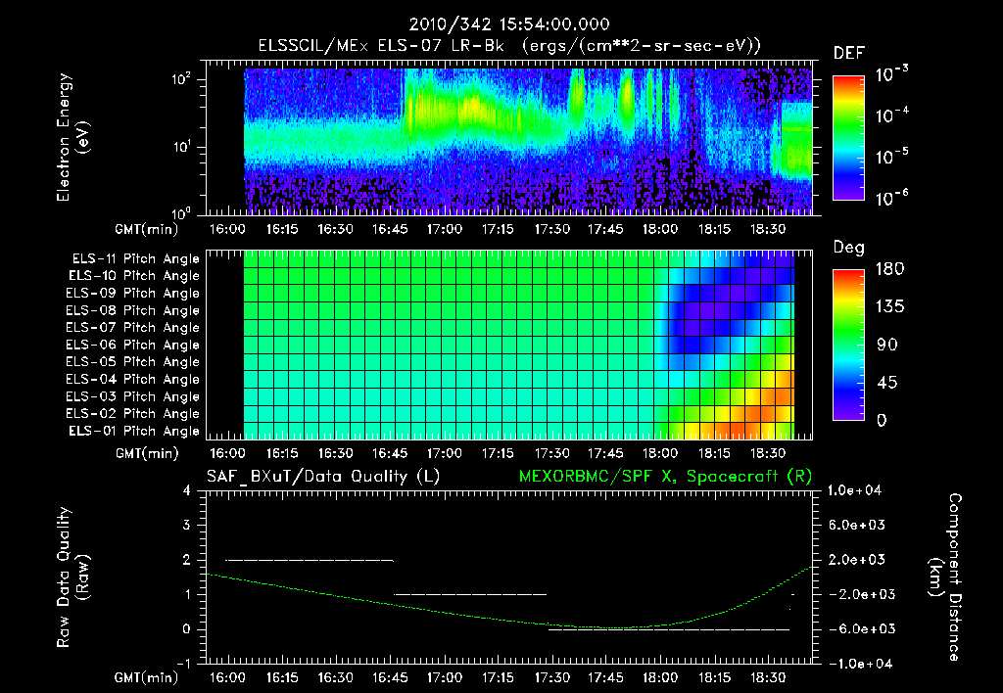The width and height of the screenshot is (1003, 693).
Task: Click the 10^-3 value on DEF scale
Action: coord(892,74)
